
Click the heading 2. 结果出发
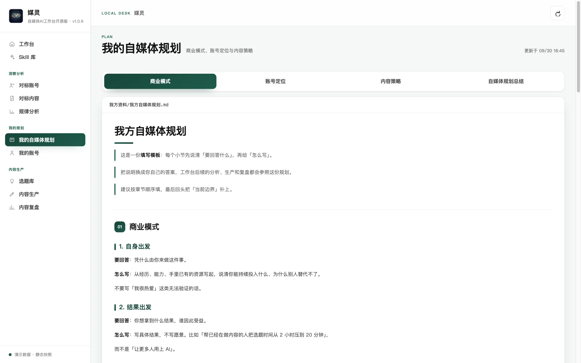tap(135, 307)
